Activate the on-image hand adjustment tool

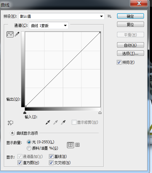pyautogui.click(x=10, y=123)
